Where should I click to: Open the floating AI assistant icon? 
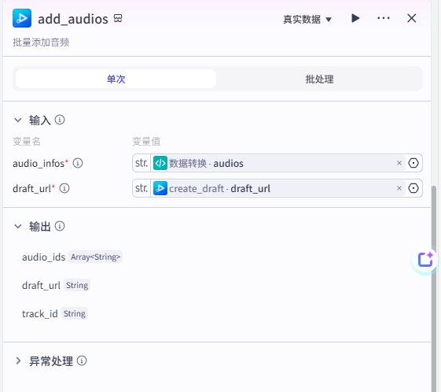(x=425, y=259)
